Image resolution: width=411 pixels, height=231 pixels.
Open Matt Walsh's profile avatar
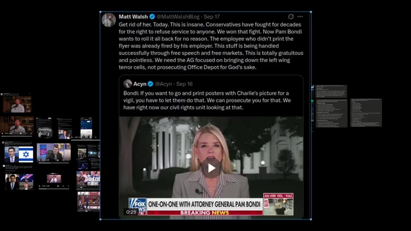point(109,20)
